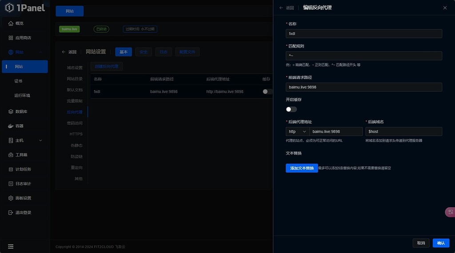
Task: Click the Database icon in sidebar
Action: (11, 111)
